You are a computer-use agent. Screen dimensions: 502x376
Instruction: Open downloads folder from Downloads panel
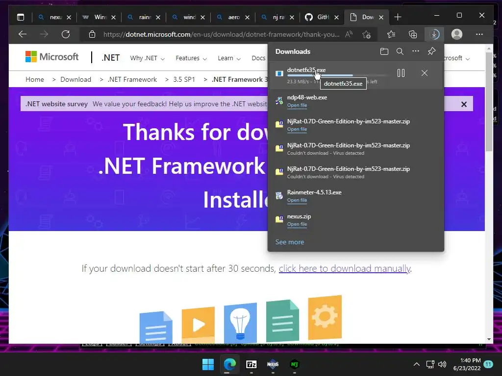tap(384, 51)
